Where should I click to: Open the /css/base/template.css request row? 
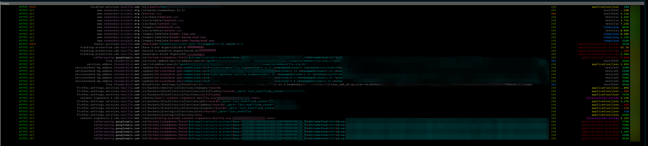[160, 17]
